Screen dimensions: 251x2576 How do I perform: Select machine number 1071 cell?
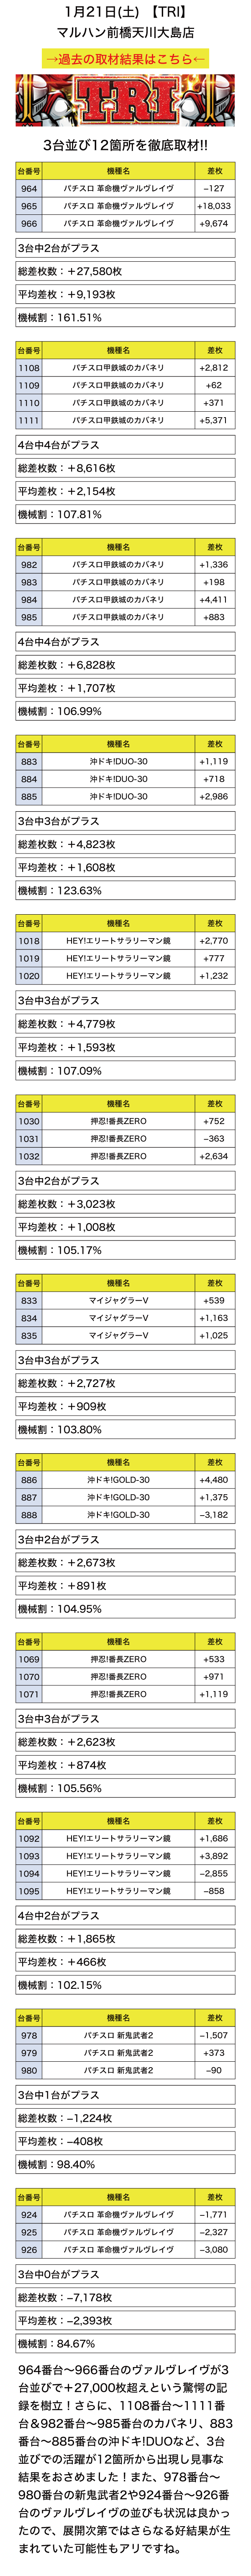coord(29,1695)
